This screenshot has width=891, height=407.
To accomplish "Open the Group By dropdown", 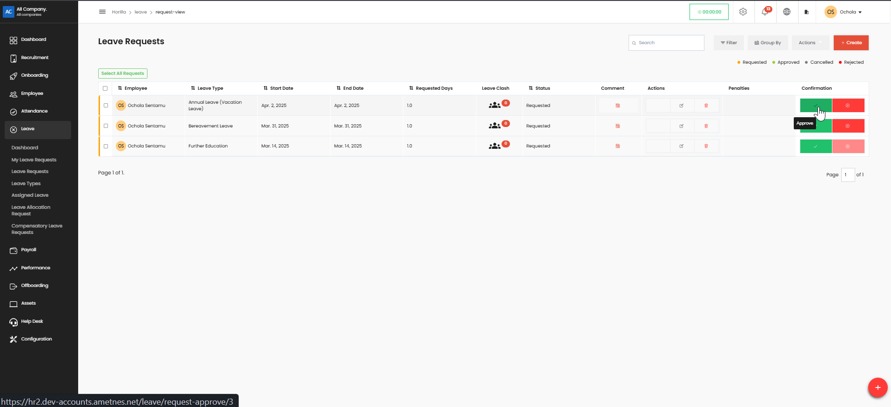I will 768,43.
